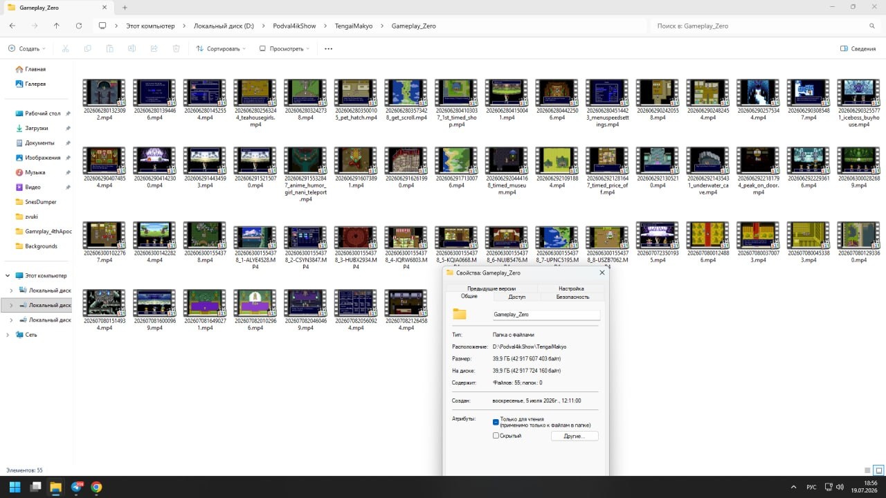Show hidden system tray icons

tap(794, 487)
